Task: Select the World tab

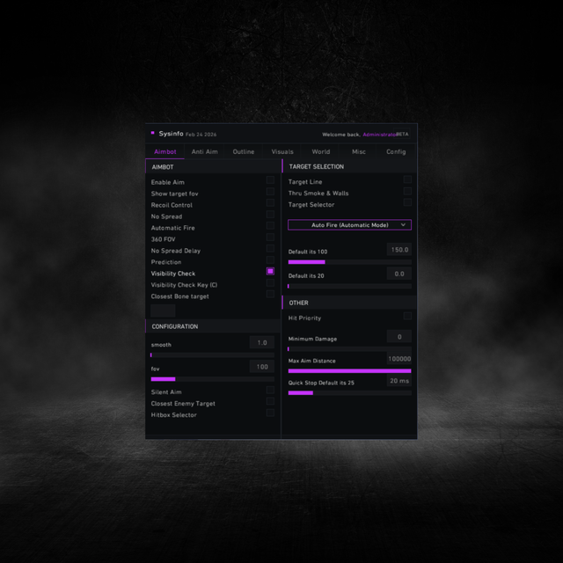Action: (320, 151)
